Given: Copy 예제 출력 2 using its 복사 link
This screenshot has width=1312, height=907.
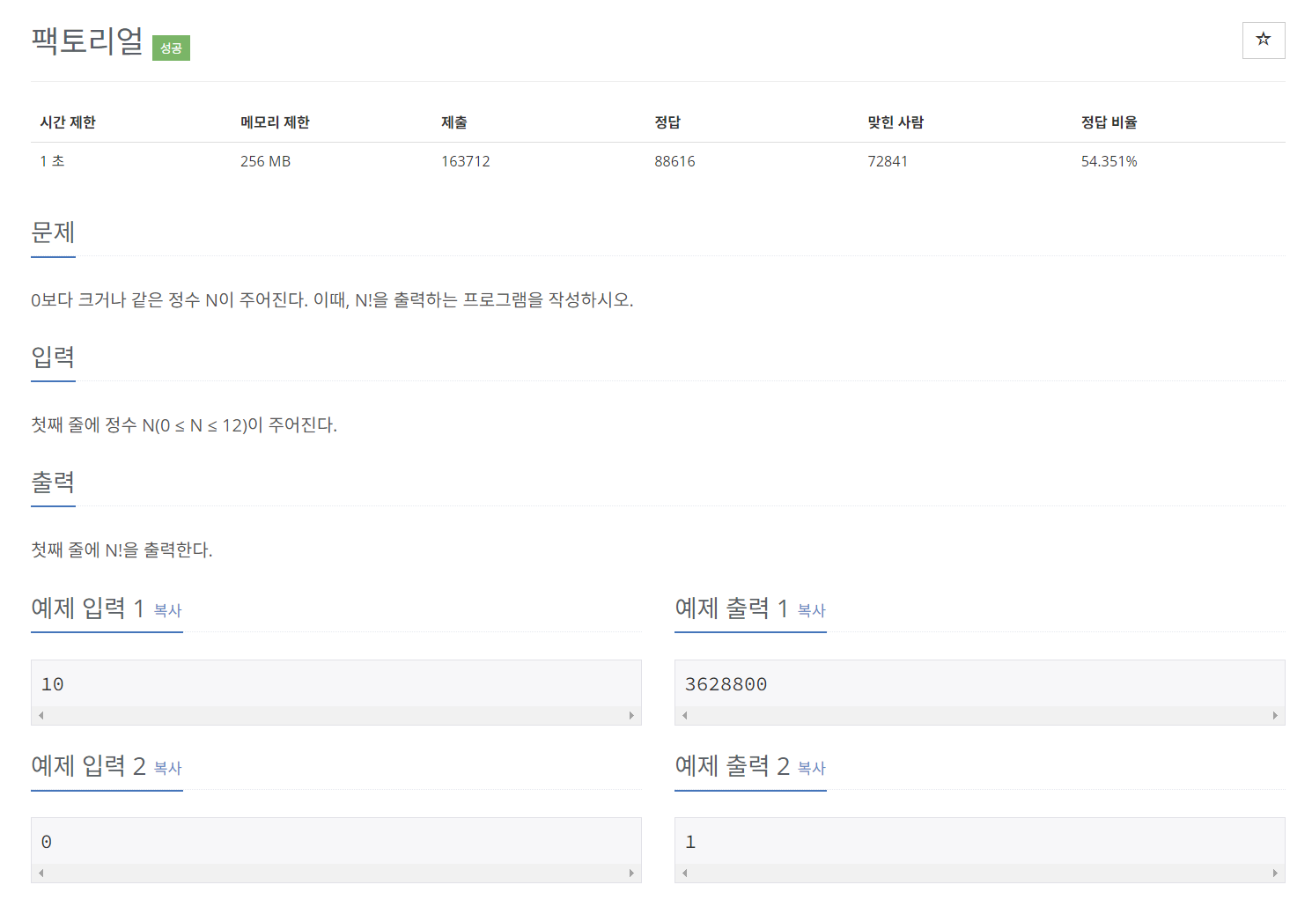Looking at the screenshot, I should click(x=810, y=769).
